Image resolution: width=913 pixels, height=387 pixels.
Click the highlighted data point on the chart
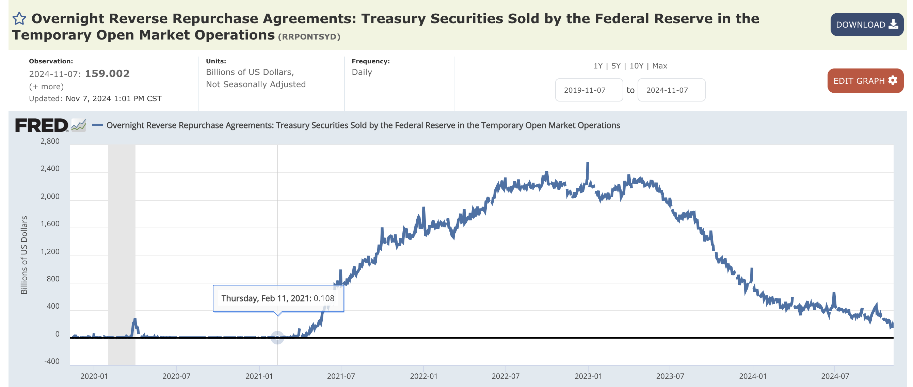point(277,337)
